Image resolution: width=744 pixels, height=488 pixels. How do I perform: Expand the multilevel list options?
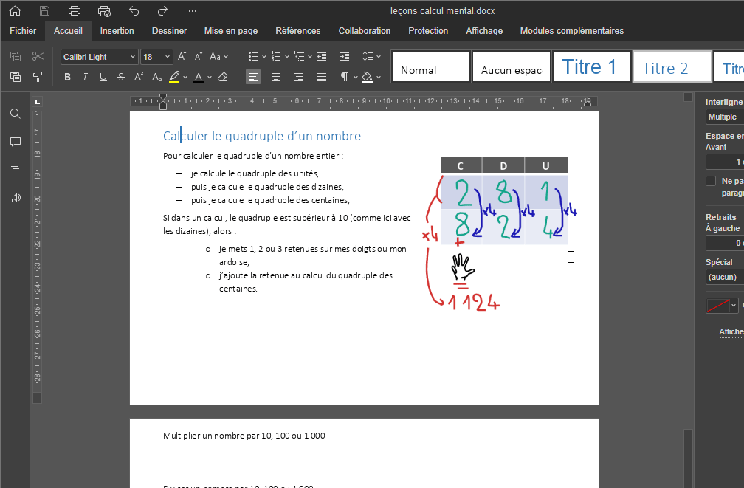click(x=310, y=57)
